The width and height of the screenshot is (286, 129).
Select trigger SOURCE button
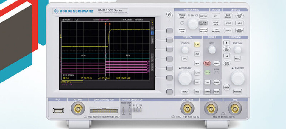point(207,91)
